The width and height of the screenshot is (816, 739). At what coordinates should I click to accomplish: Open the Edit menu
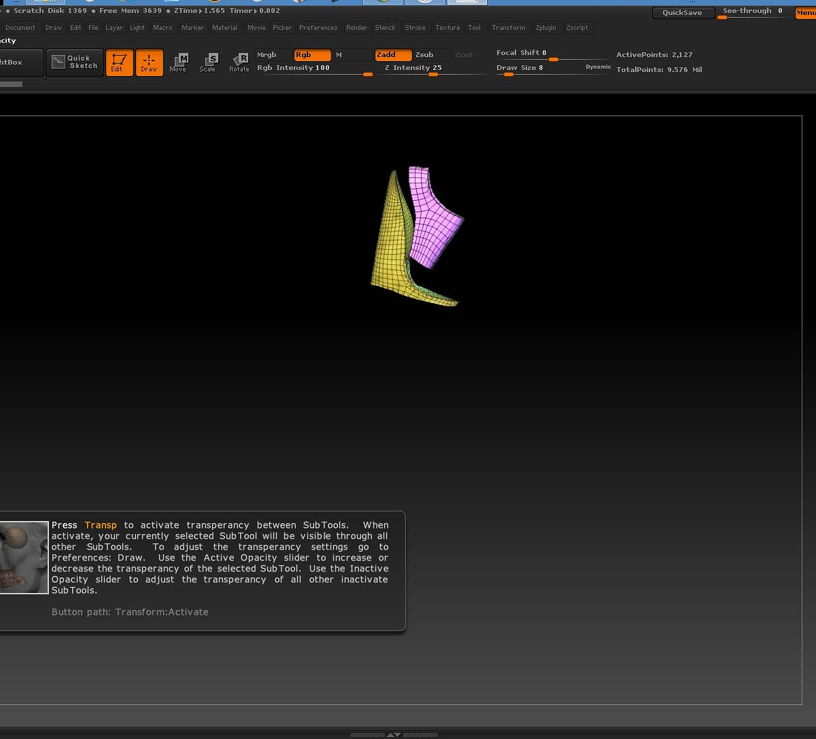click(75, 28)
